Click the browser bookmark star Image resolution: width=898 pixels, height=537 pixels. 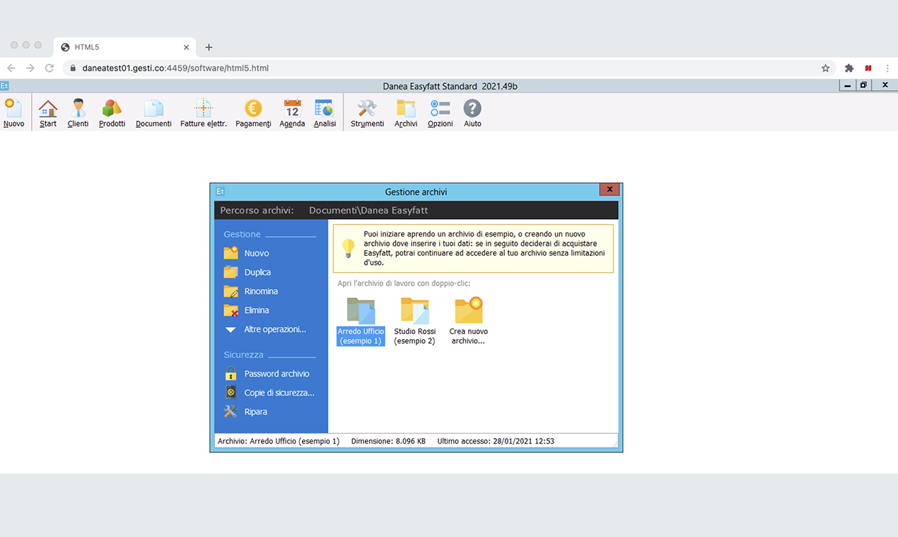(x=825, y=68)
